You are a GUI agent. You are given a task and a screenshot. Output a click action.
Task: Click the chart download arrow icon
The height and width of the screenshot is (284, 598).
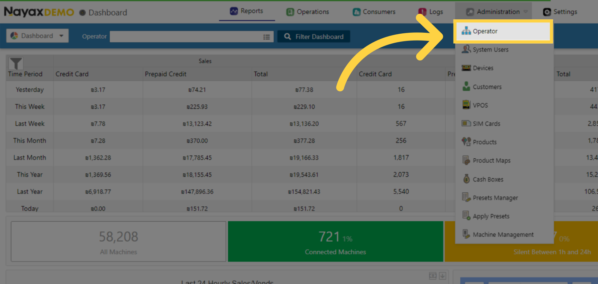click(x=443, y=276)
